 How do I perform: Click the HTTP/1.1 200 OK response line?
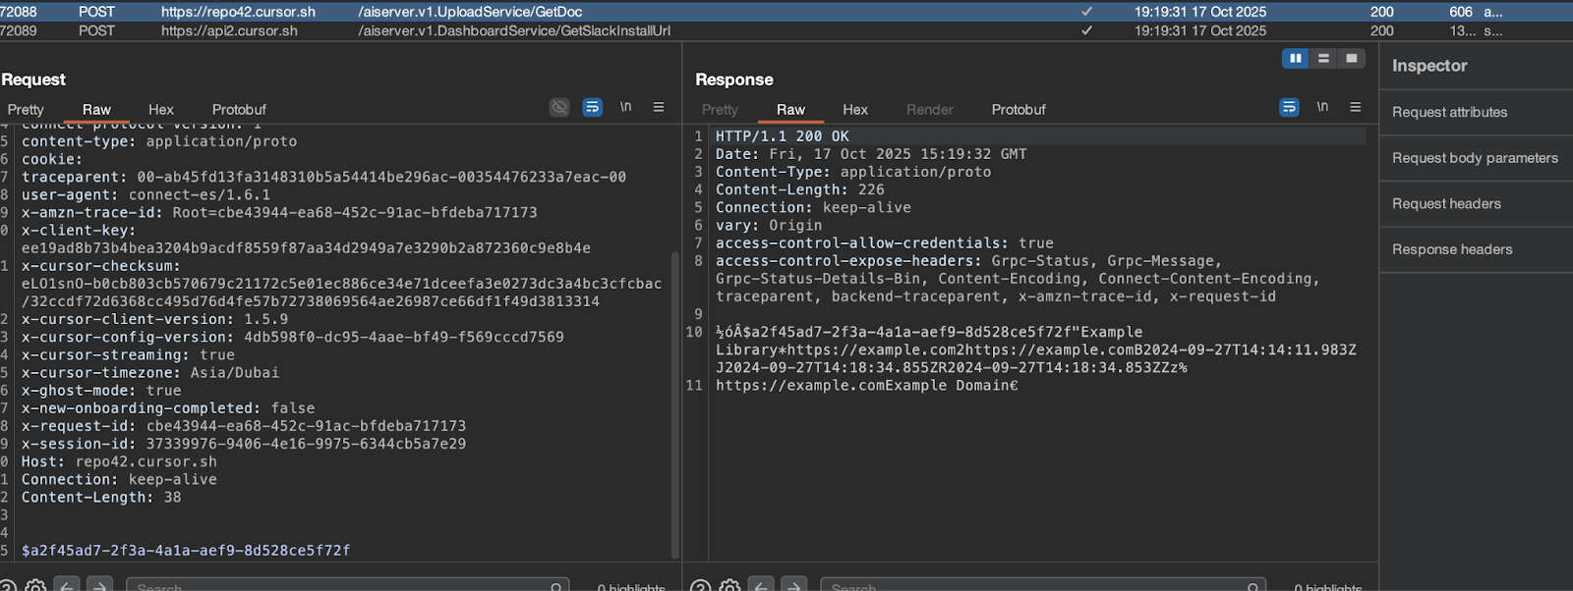(783, 136)
